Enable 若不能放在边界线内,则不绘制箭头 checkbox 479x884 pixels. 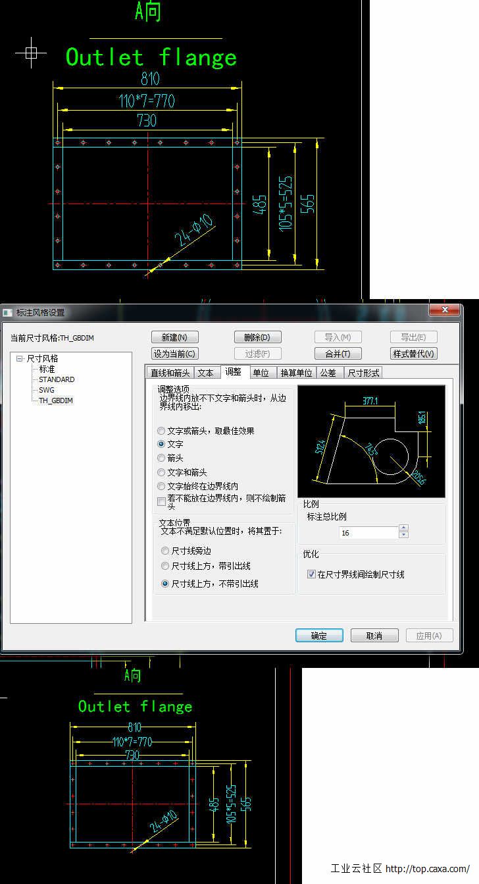click(x=162, y=502)
